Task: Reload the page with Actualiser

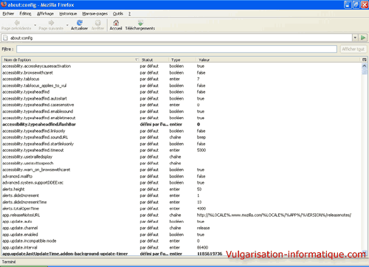Action: click(79, 25)
